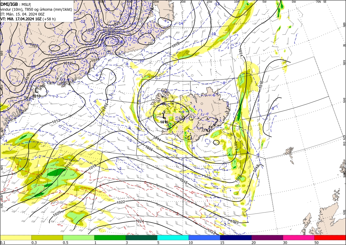The height and width of the screenshot is (245, 346).
Task: Click the pink 30–50 legend swatch
Action: point(299,237)
